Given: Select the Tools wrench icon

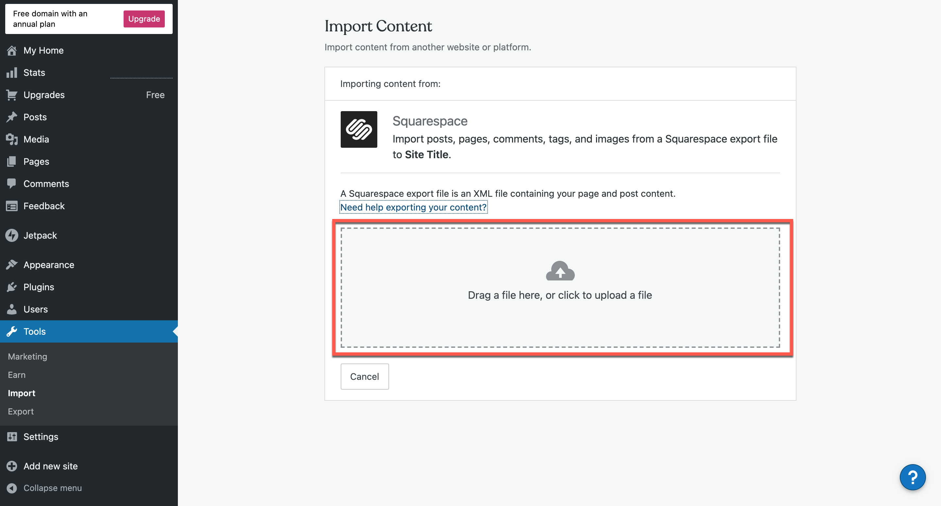Looking at the screenshot, I should coord(12,331).
